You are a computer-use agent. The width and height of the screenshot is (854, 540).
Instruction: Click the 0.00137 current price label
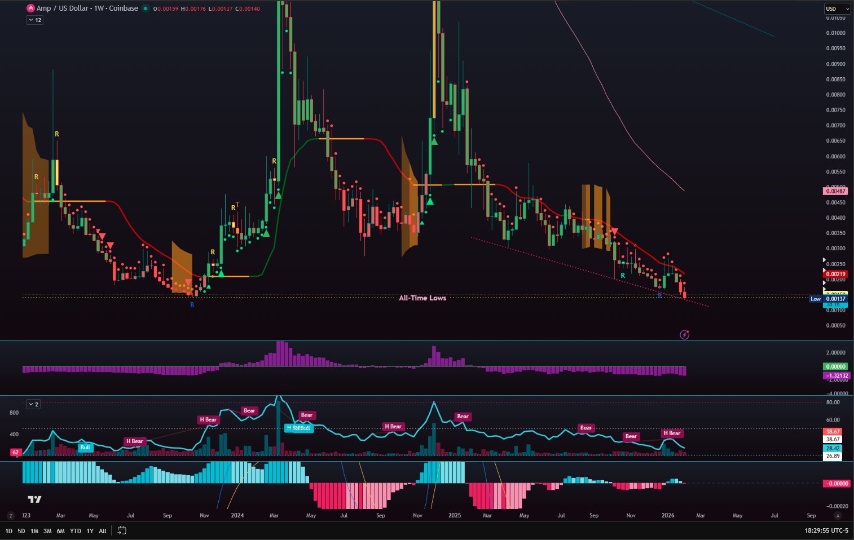835,299
